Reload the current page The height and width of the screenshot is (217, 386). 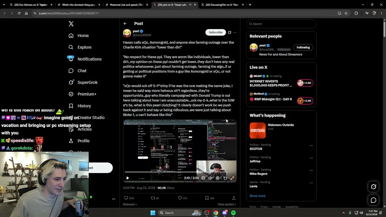19,13
